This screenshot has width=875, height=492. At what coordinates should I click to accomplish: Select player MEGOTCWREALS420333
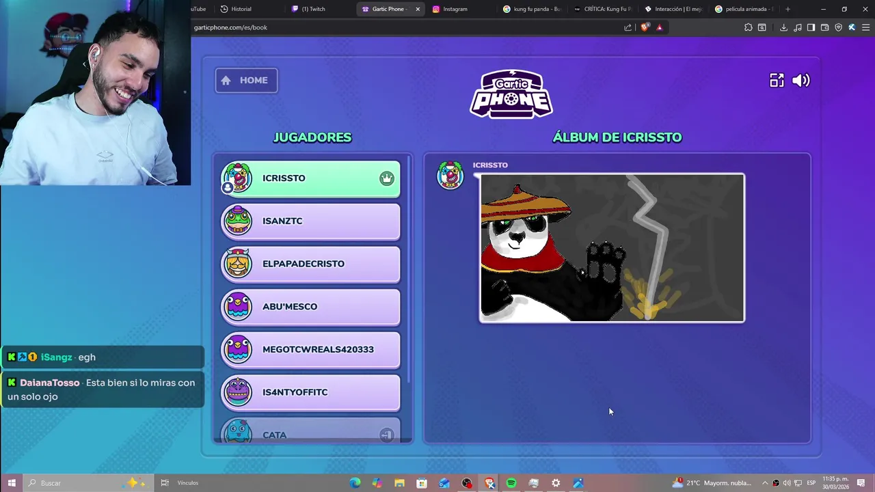(x=310, y=349)
